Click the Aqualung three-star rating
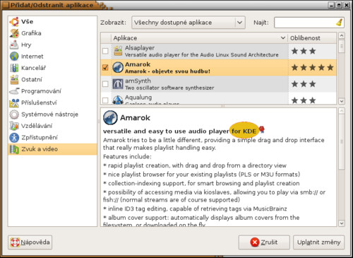The height and width of the screenshot is (258, 353). pos(304,100)
